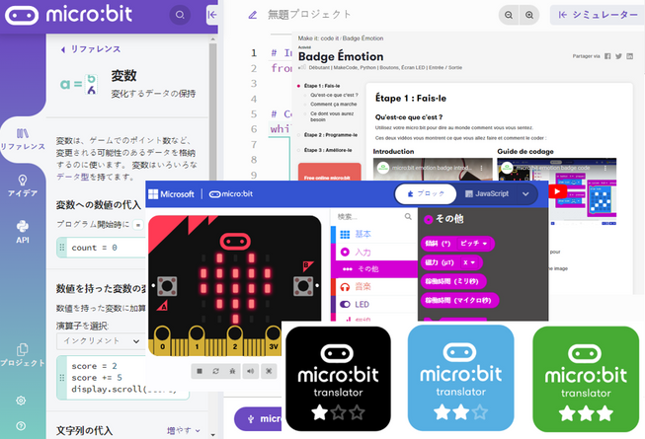The height and width of the screenshot is (439, 645).
Task: Open the 音楽 block category
Action: (x=374, y=287)
